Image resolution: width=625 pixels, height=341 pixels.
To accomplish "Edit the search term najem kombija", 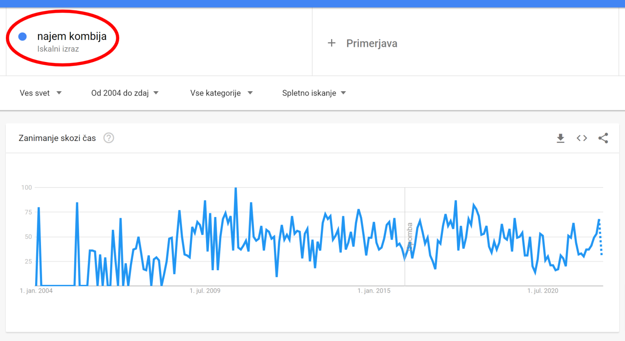I will pos(72,37).
